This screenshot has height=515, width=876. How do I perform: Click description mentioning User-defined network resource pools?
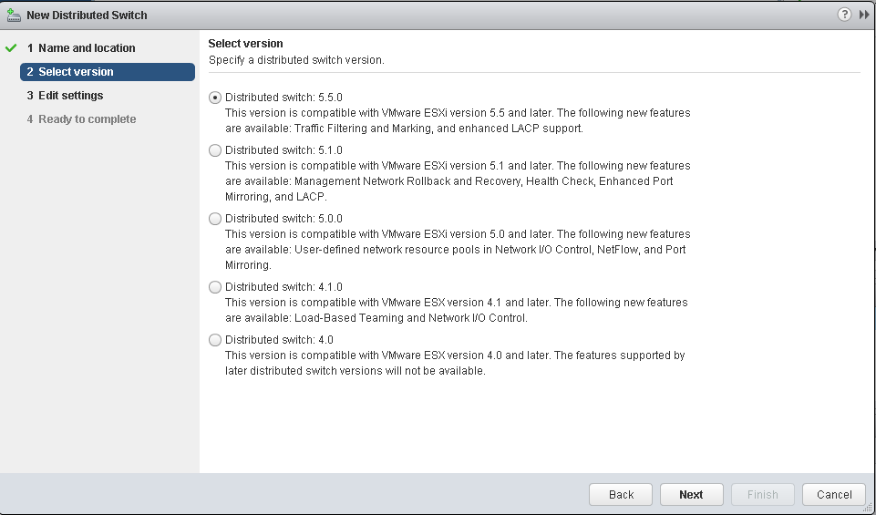tap(458, 249)
